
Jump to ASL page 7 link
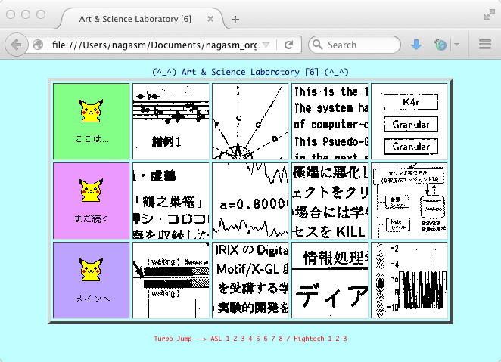pos(273,339)
